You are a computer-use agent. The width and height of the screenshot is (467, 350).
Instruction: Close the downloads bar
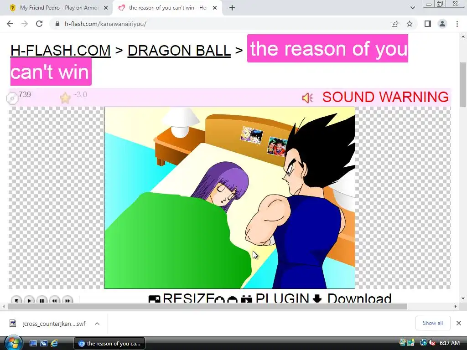point(459,323)
